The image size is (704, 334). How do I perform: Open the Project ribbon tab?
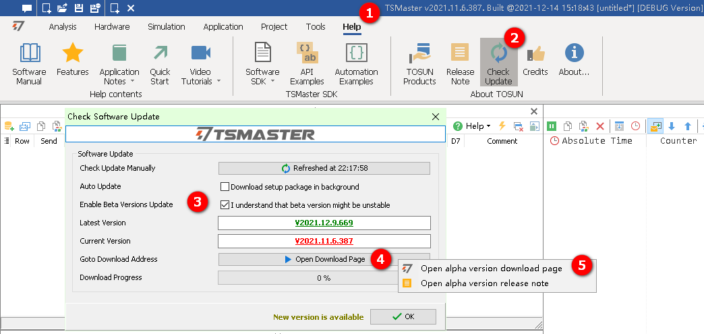(274, 26)
